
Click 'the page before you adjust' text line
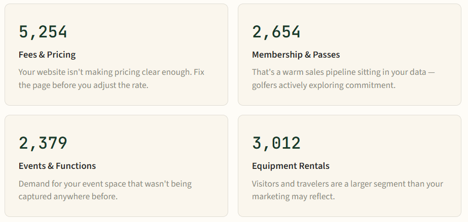pyautogui.click(x=84, y=85)
